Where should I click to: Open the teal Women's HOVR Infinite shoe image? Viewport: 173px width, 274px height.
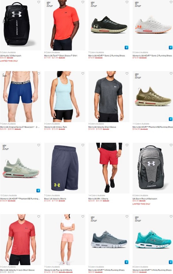(x=153, y=240)
